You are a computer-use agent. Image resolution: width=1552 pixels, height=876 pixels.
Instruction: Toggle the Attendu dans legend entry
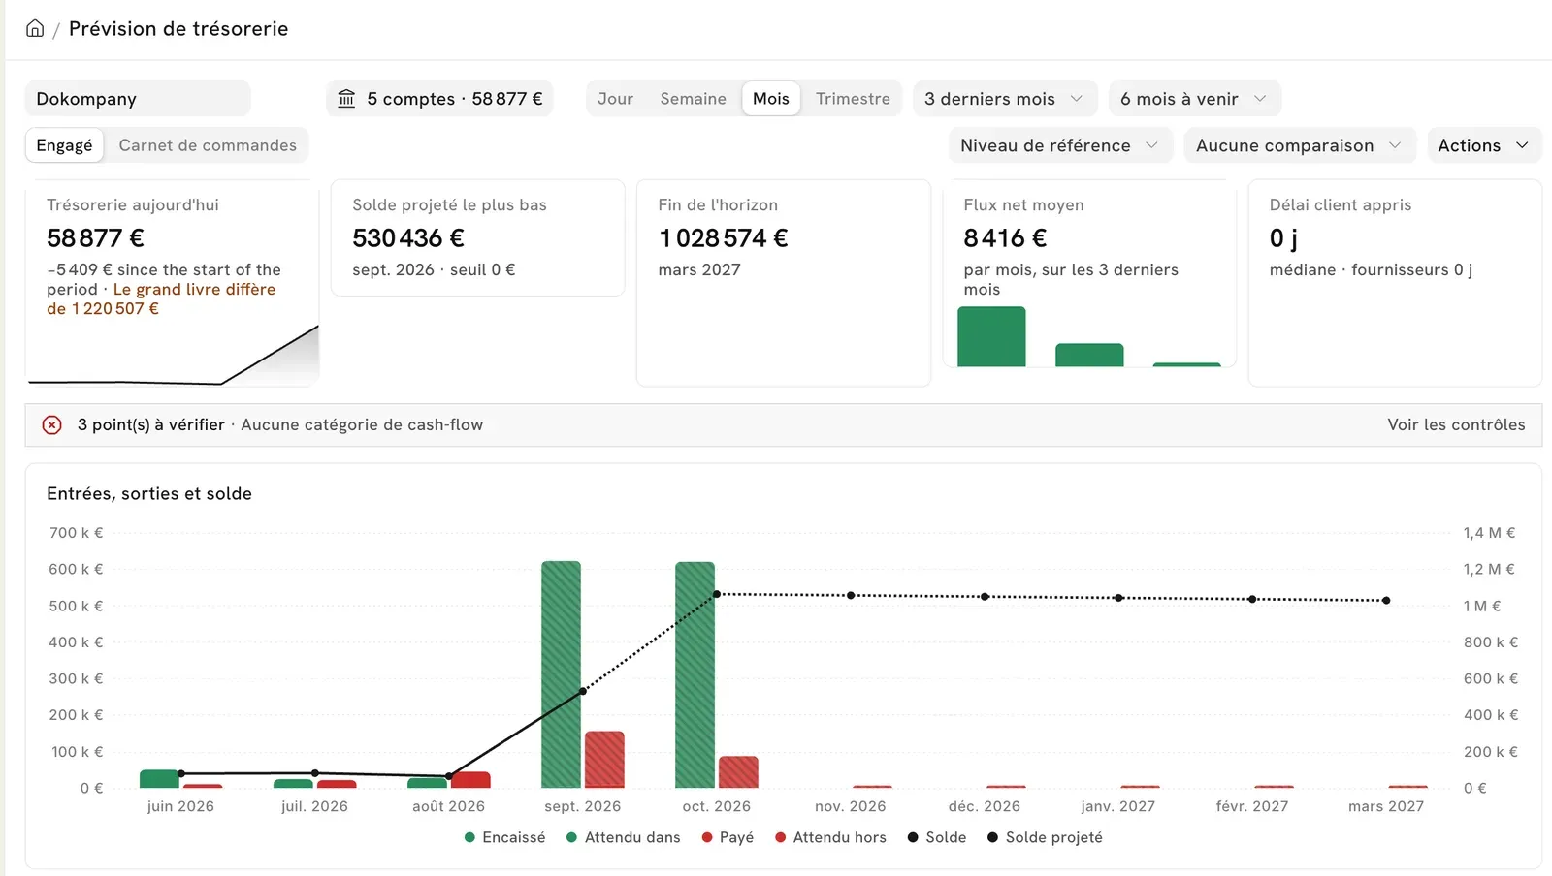pyautogui.click(x=623, y=837)
